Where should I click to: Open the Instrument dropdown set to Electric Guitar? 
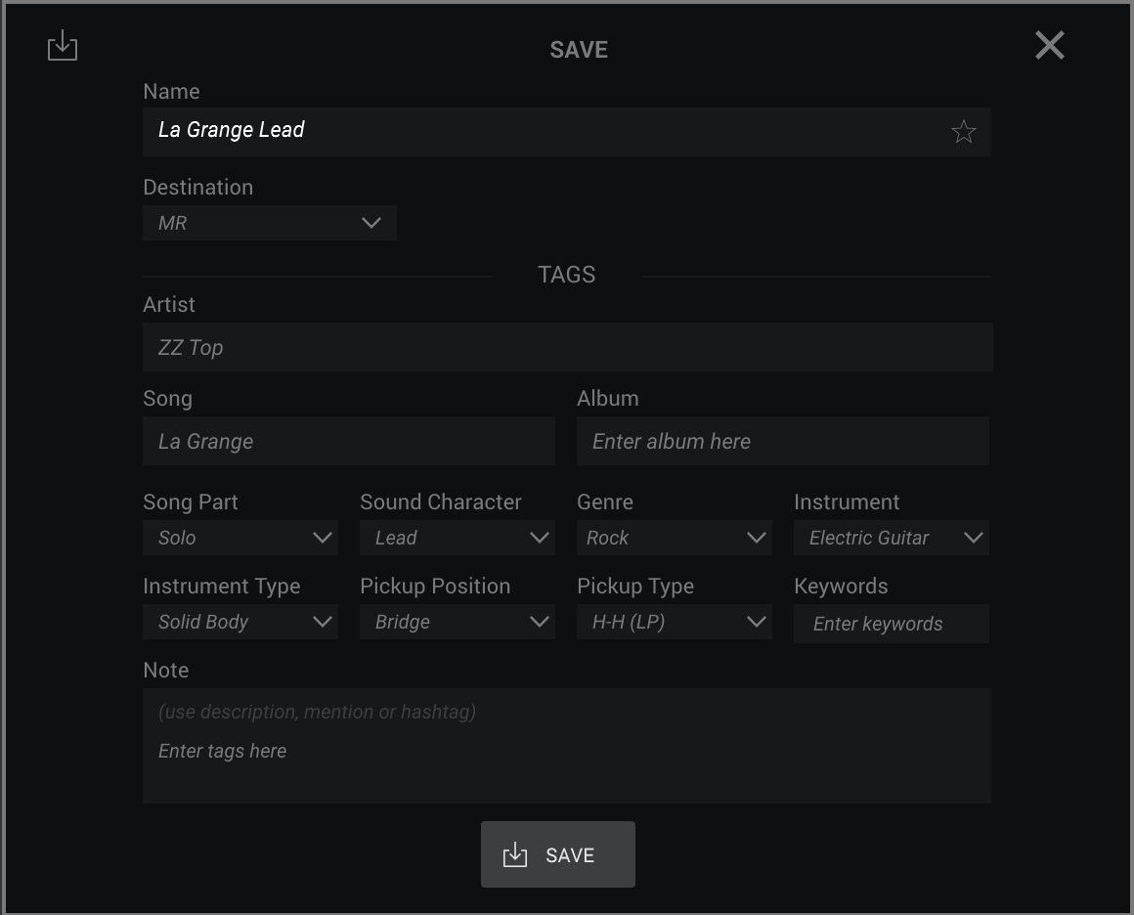click(891, 538)
